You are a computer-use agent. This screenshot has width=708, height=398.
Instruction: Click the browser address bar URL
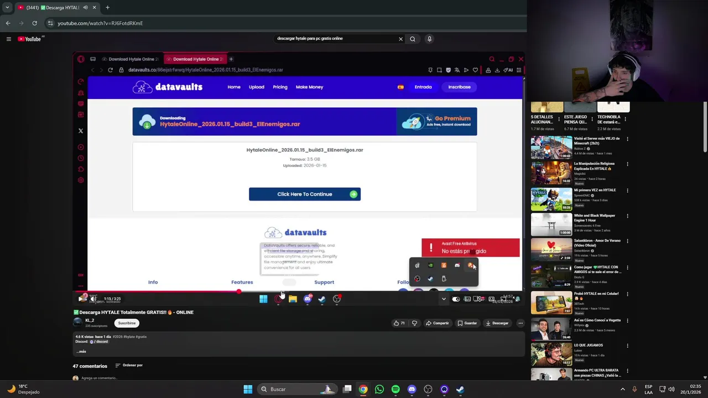100,23
